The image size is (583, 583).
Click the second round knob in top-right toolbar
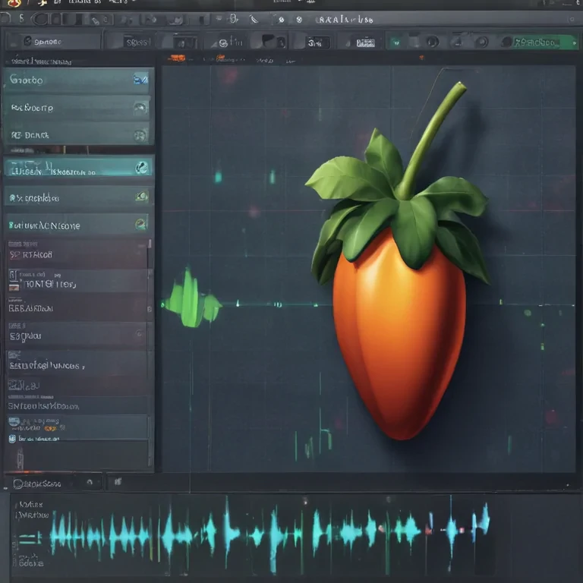481,42
